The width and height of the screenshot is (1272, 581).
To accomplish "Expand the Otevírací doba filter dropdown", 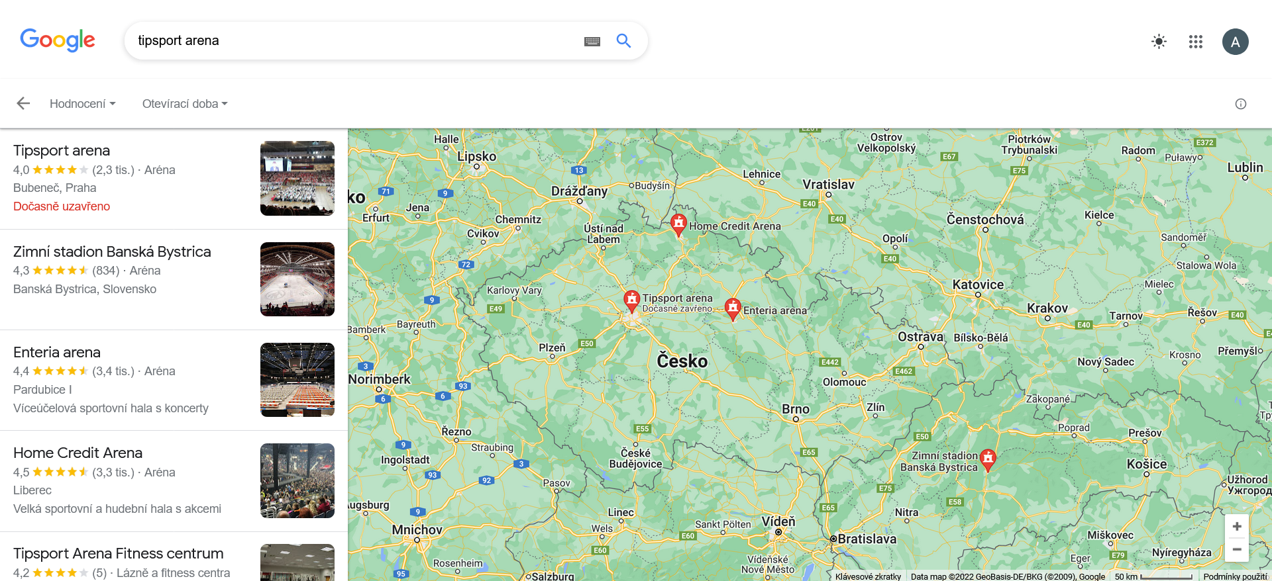I will point(185,104).
